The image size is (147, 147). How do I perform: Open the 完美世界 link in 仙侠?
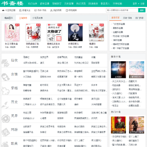coord(44,57)
